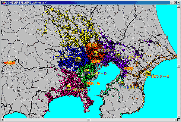
Task: Click the horizontal scrollbar thumb
Action: [x=89, y=120]
